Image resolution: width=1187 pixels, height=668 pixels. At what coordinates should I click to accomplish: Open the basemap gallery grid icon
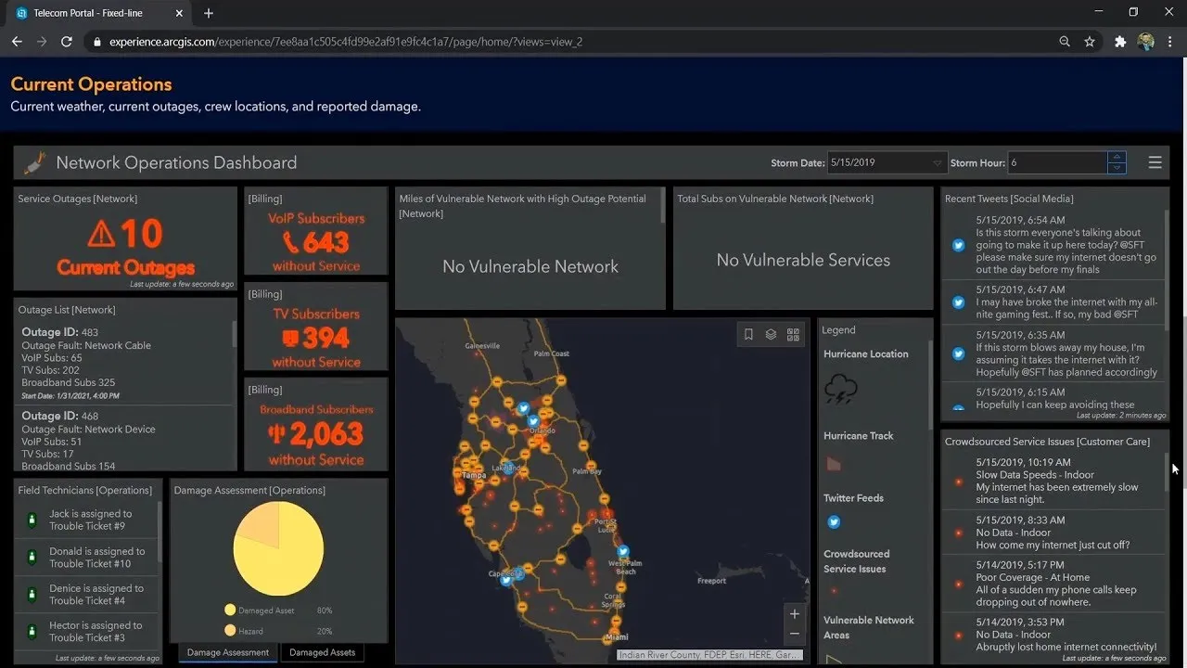pos(793,335)
